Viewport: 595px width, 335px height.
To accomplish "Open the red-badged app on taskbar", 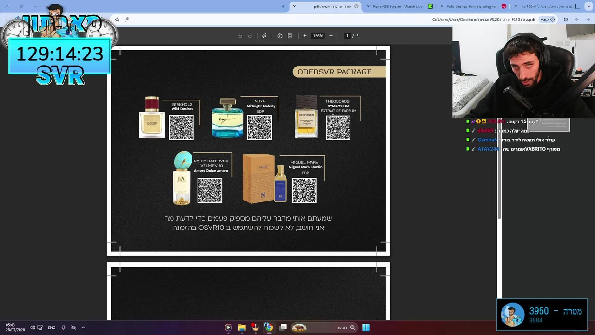I will 255,328.
